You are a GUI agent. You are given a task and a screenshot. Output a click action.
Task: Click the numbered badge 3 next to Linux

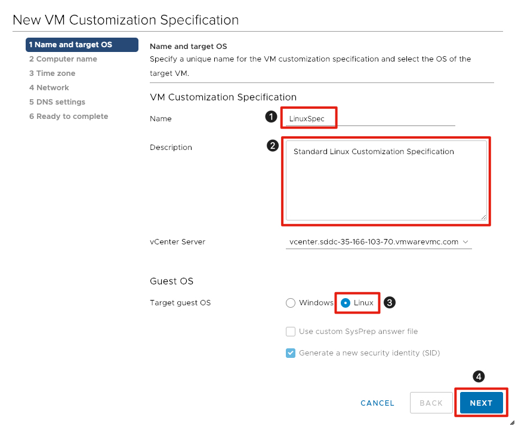coord(389,302)
